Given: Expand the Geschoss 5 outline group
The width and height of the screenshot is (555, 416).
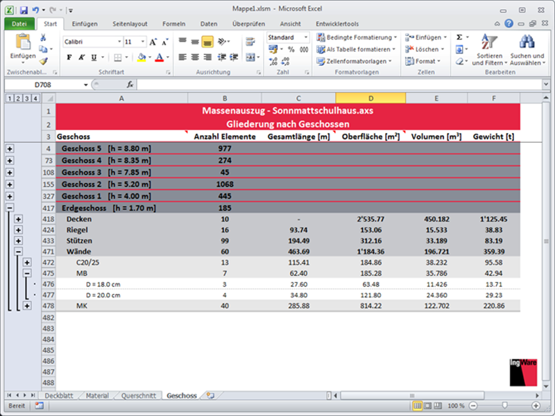Looking at the screenshot, I should point(10,148).
